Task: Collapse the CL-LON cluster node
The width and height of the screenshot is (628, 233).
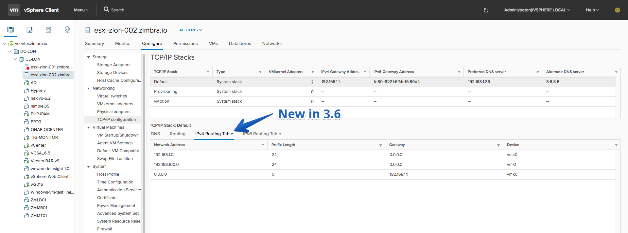Action: tap(15, 59)
